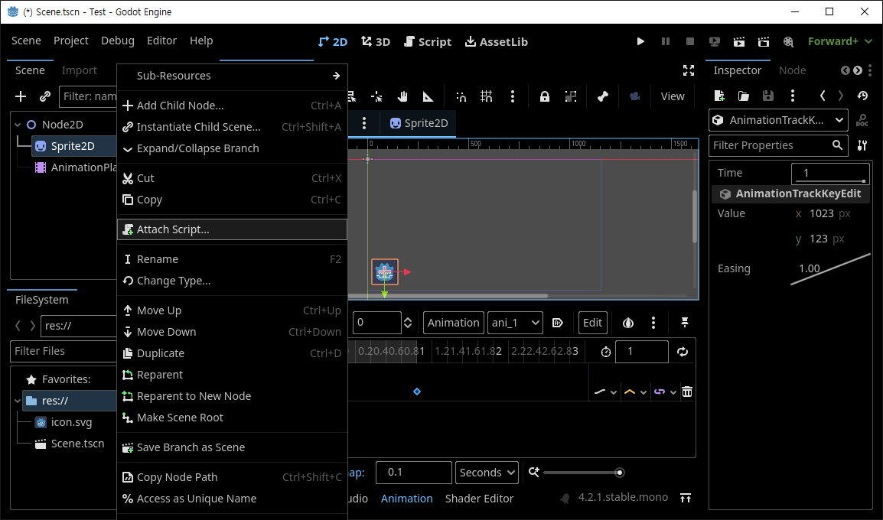Click the Easing curve control in Inspector
The width and height of the screenshot is (883, 520).
(x=830, y=269)
